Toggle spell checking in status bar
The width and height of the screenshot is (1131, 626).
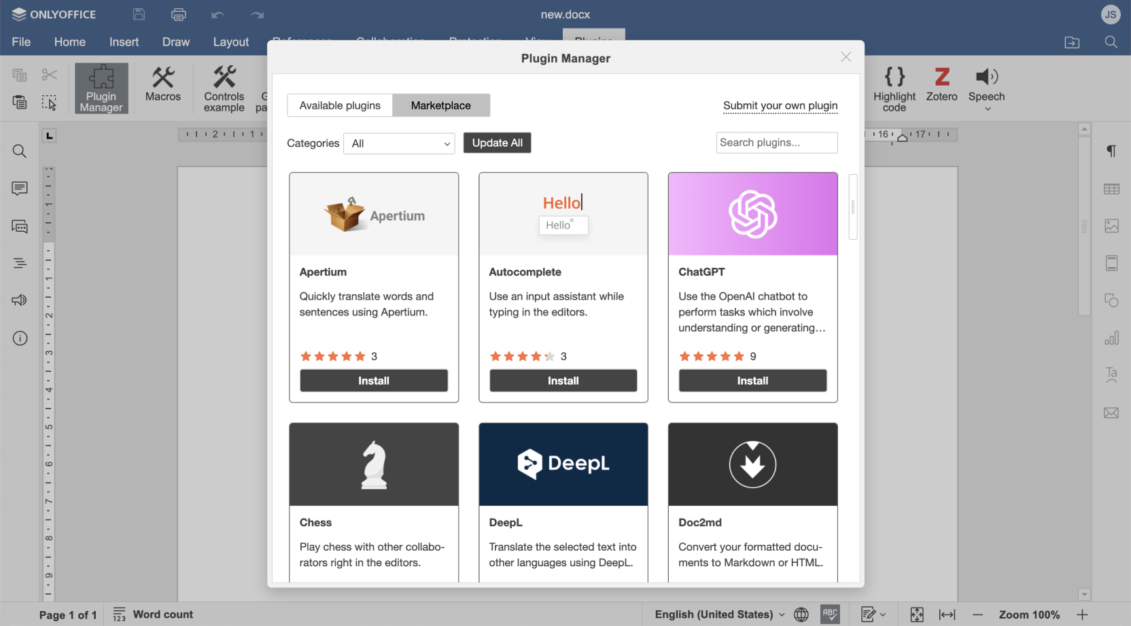[830, 614]
